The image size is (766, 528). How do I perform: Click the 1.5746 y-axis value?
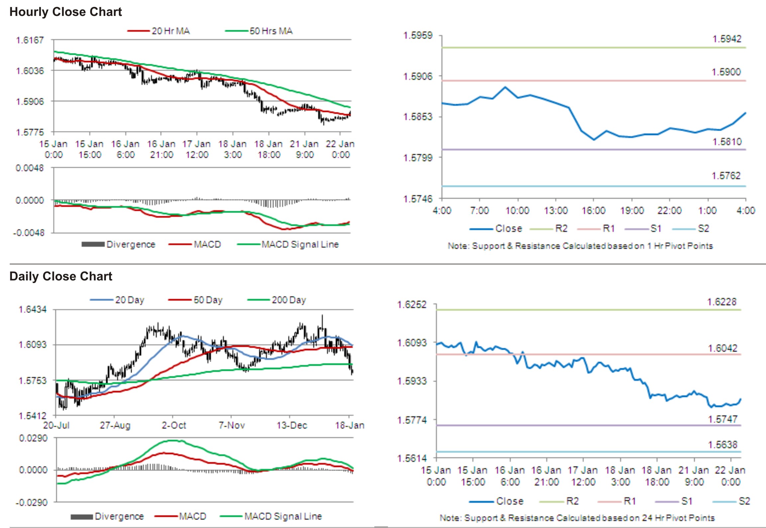(x=418, y=198)
